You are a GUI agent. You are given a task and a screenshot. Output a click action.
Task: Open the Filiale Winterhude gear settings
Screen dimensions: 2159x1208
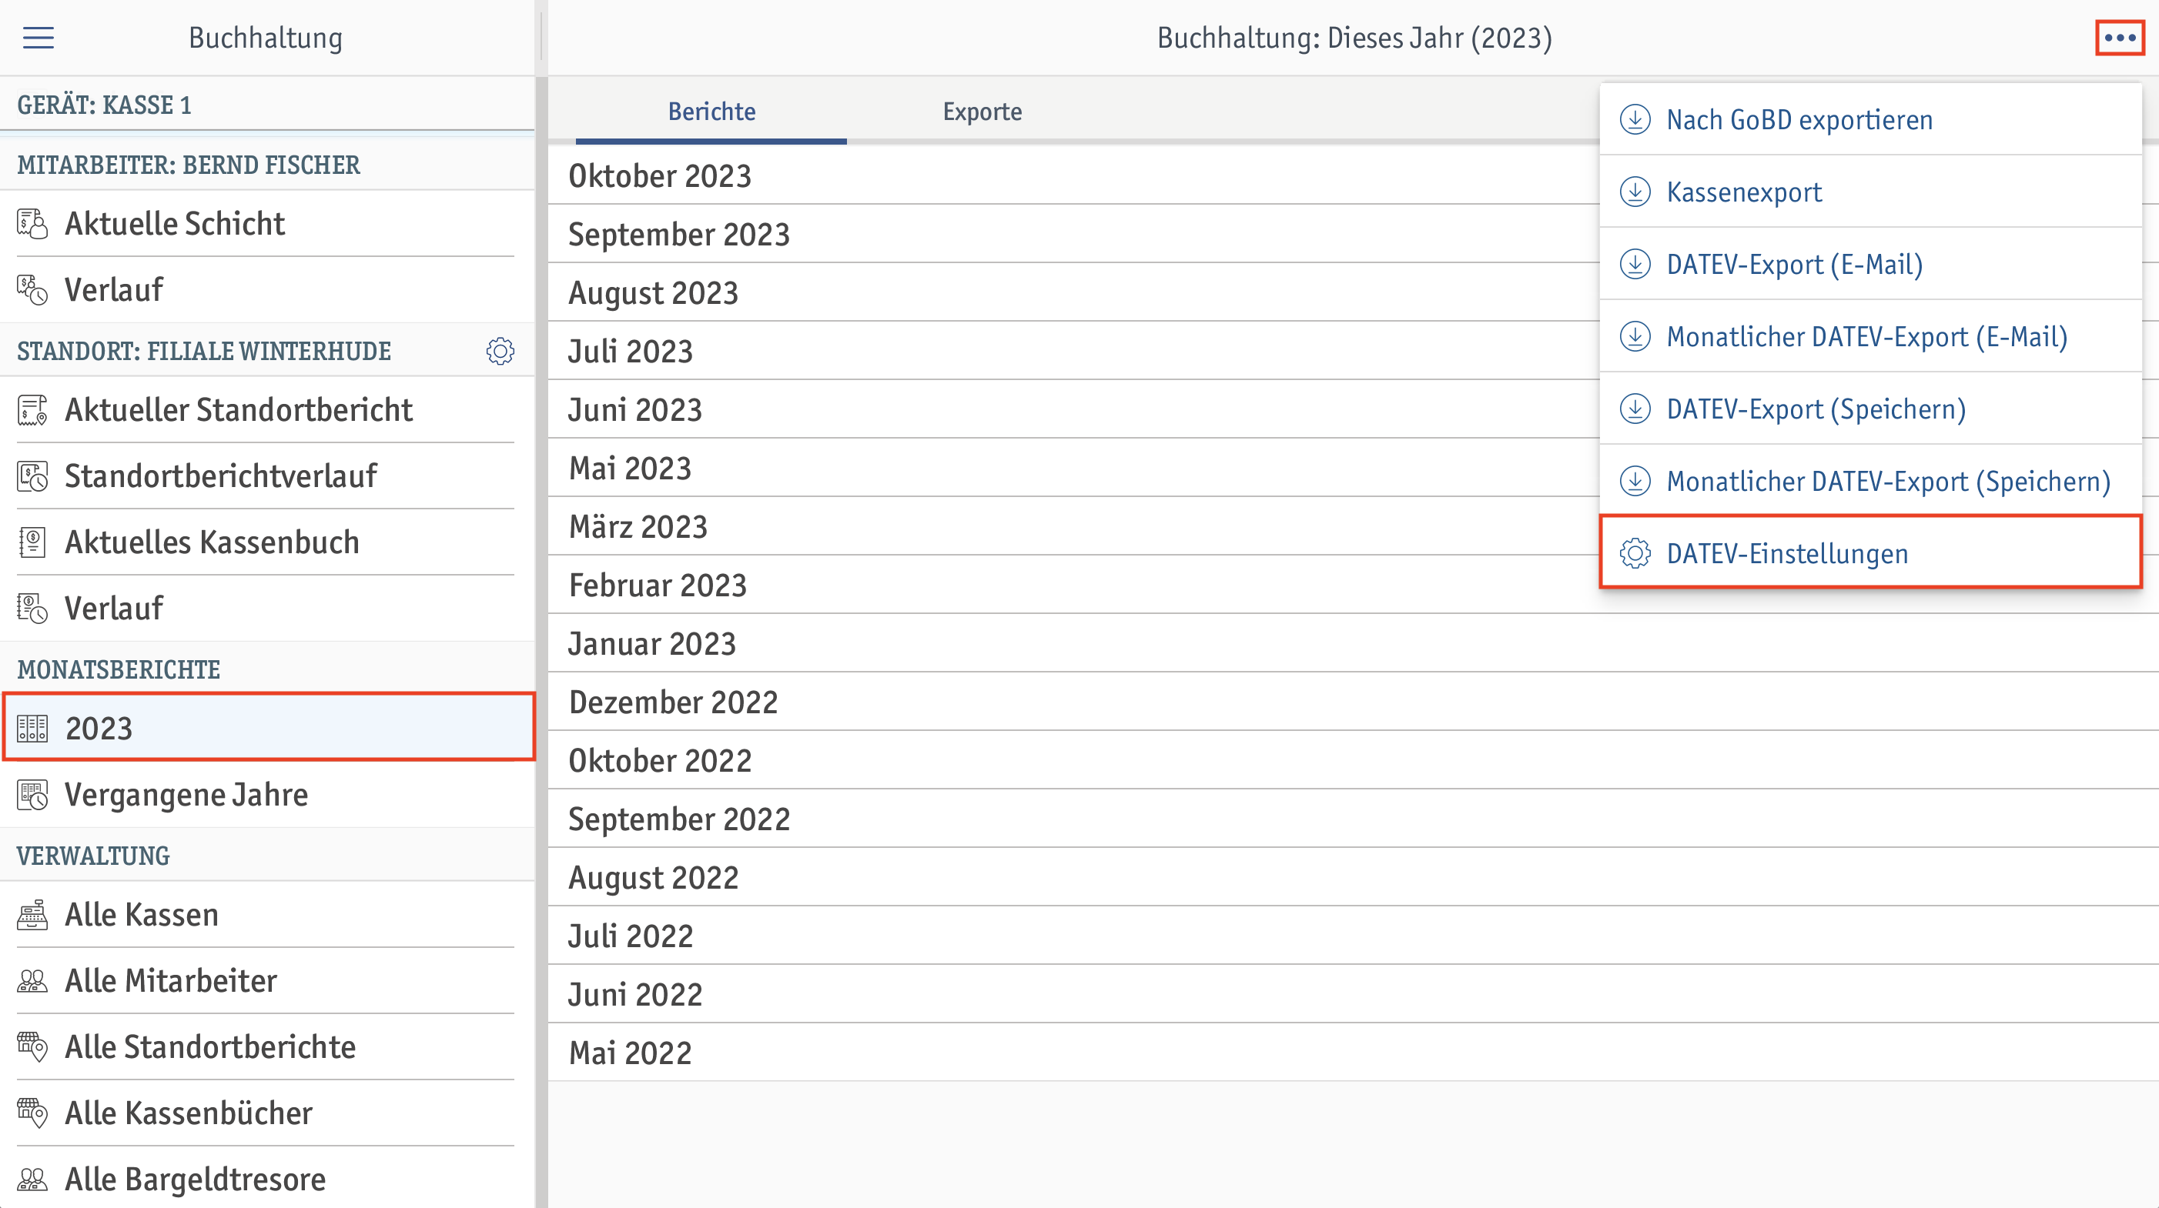coord(500,351)
